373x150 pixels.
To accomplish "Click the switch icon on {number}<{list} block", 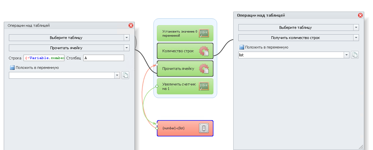I will pyautogui.click(x=204, y=128).
